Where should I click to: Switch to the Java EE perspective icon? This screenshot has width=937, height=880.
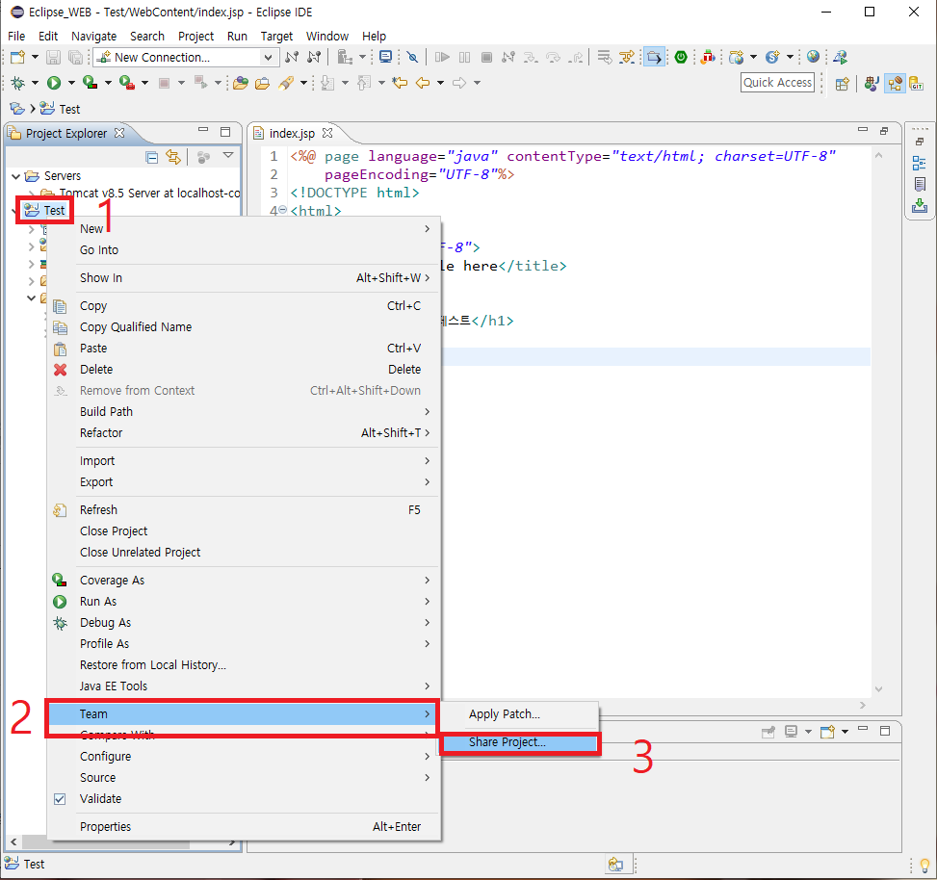pyautogui.click(x=895, y=84)
